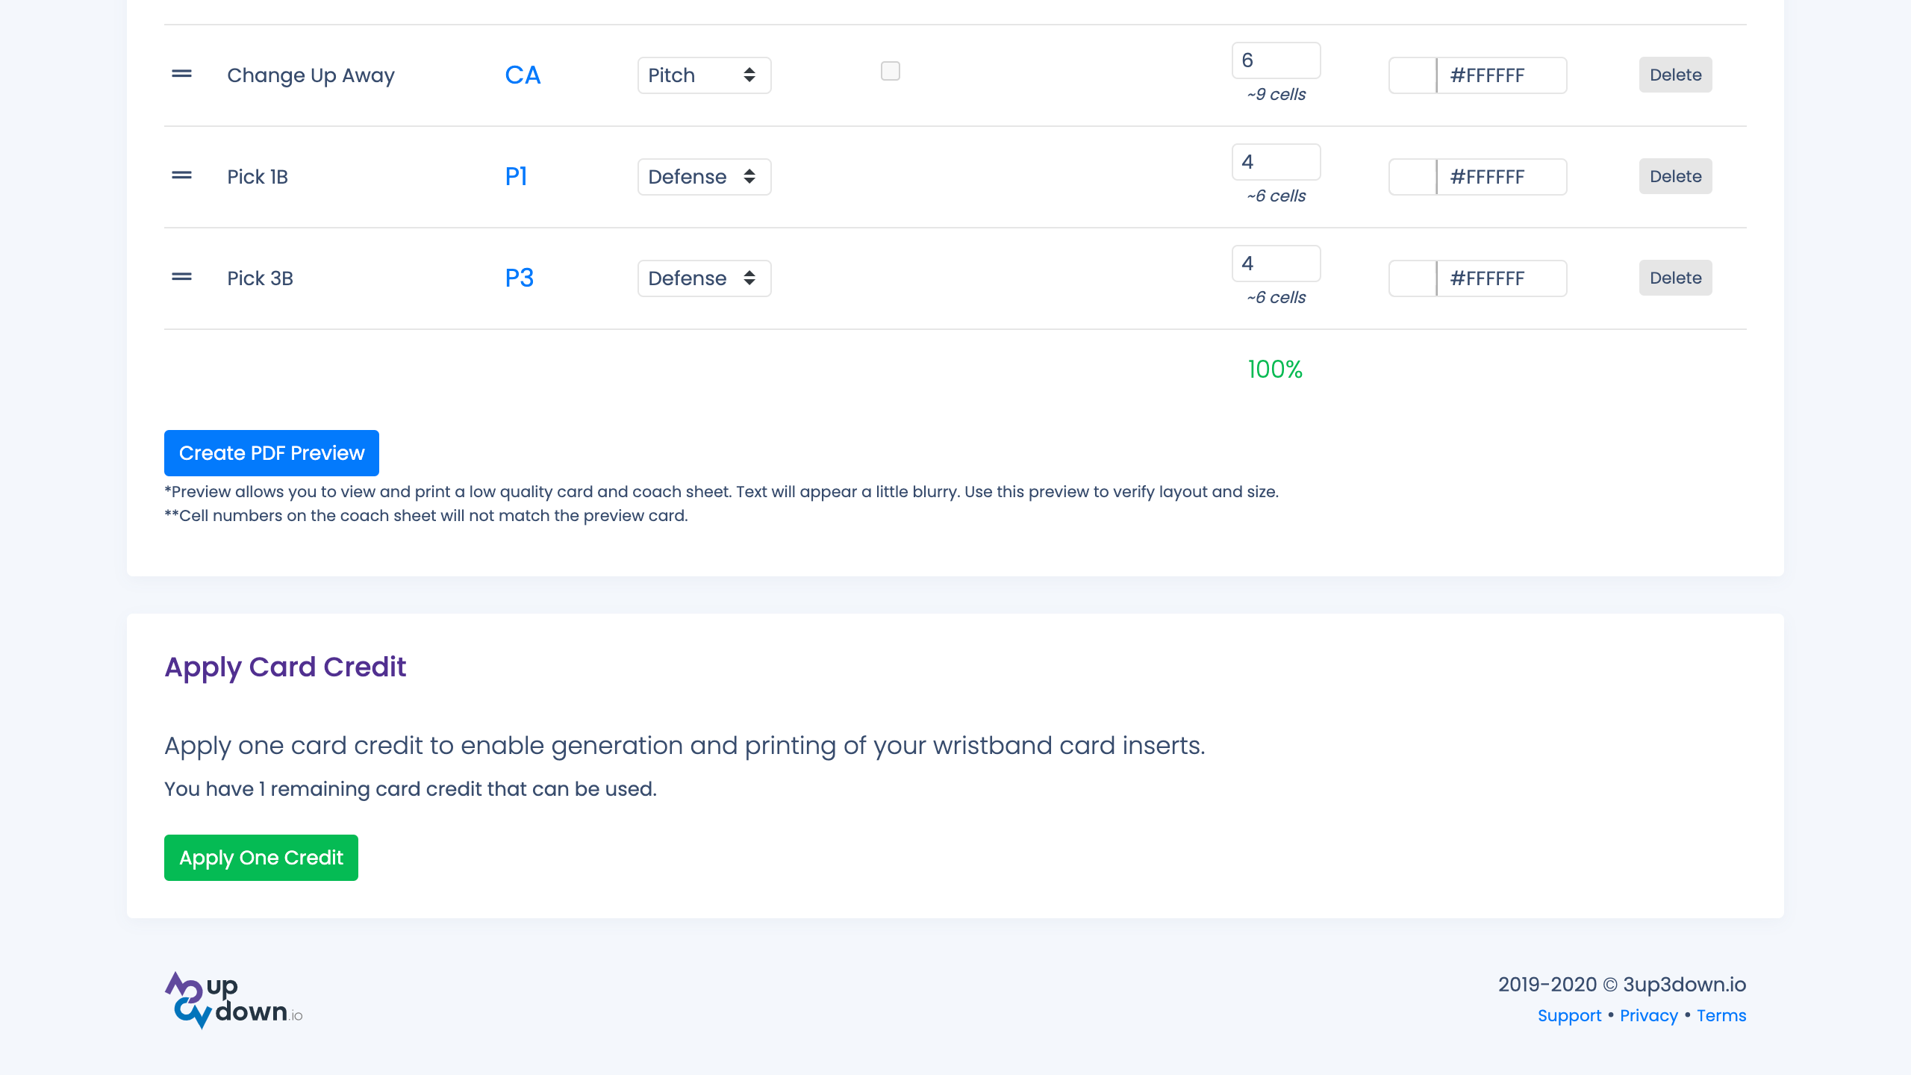Click Create PDF Preview
This screenshot has width=1911, height=1075.
(271, 452)
